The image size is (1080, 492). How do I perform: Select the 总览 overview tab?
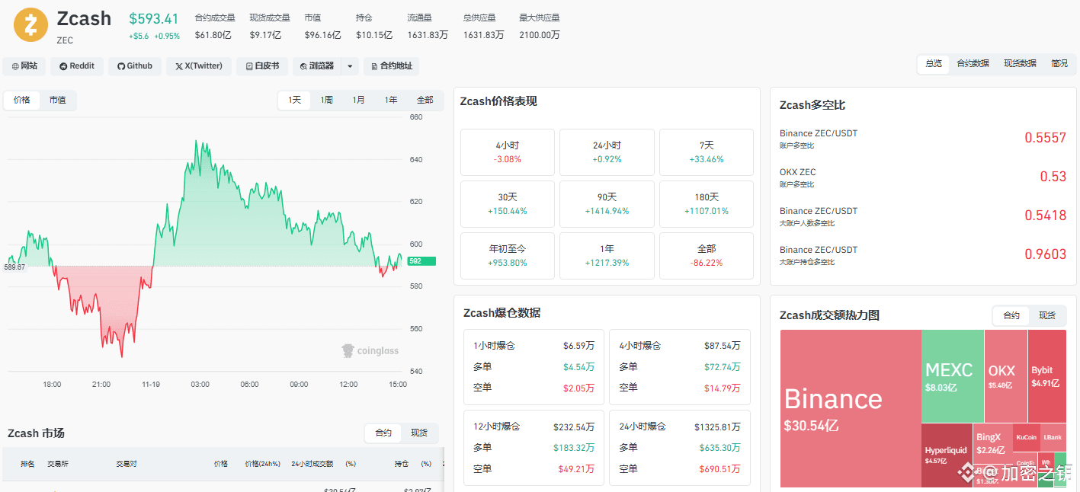(x=934, y=64)
